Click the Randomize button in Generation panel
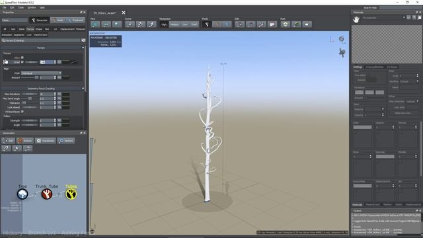Screen dimensions: 423x238 pos(46,141)
